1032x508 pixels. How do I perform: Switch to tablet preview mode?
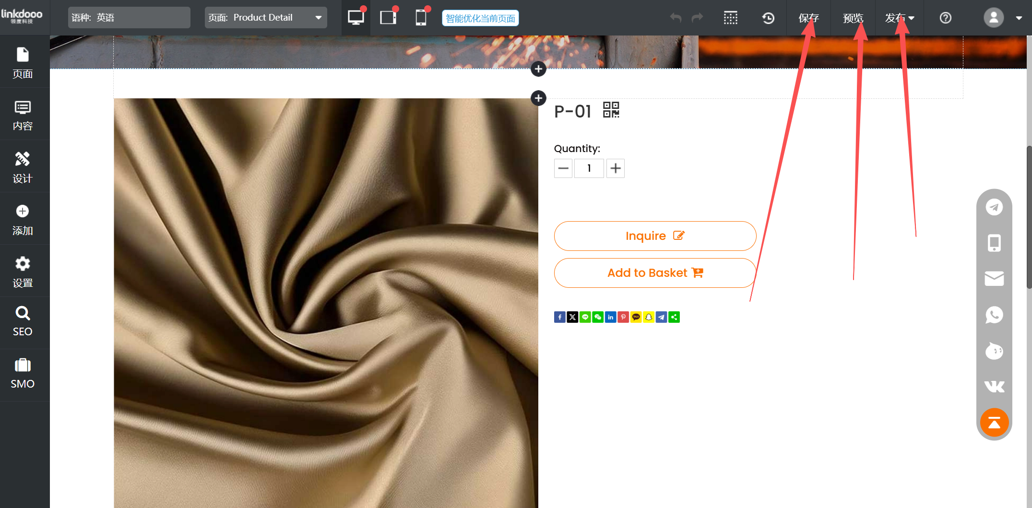point(388,18)
